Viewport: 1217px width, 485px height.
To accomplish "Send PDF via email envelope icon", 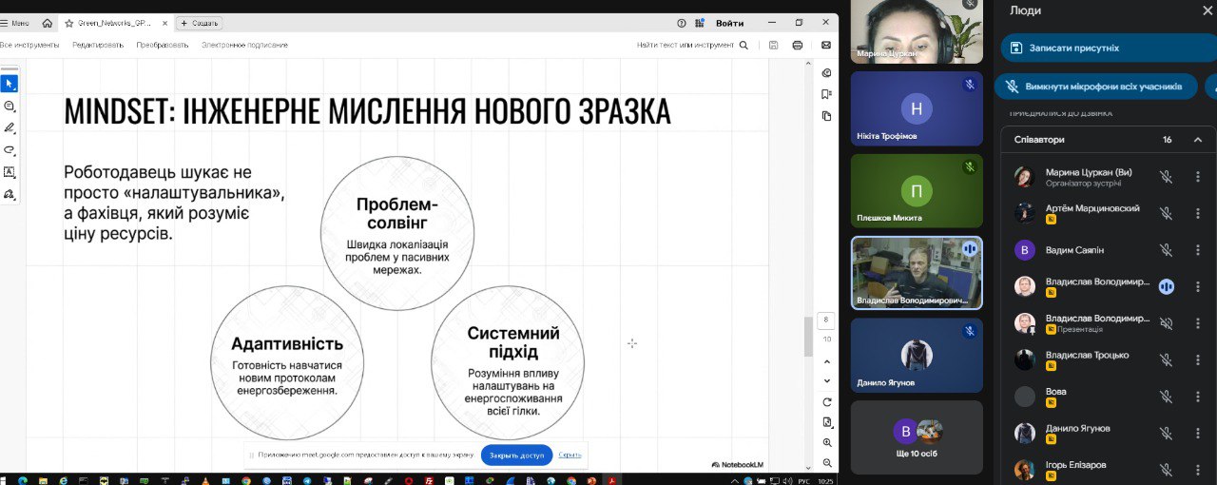I will click(825, 45).
